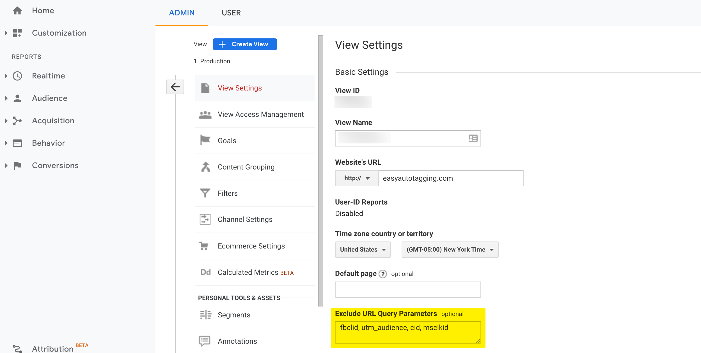Screen dimensions: 701x353
Task: Open the New York Time zone dropdown
Action: pos(450,250)
